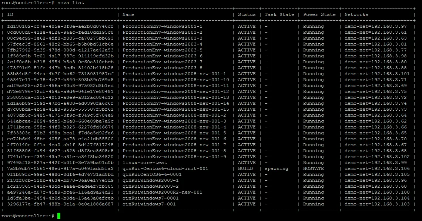This screenshot has width=422, height=221.
Task: Click network demo-net=192.168.3.103
Action: tap(377, 204)
